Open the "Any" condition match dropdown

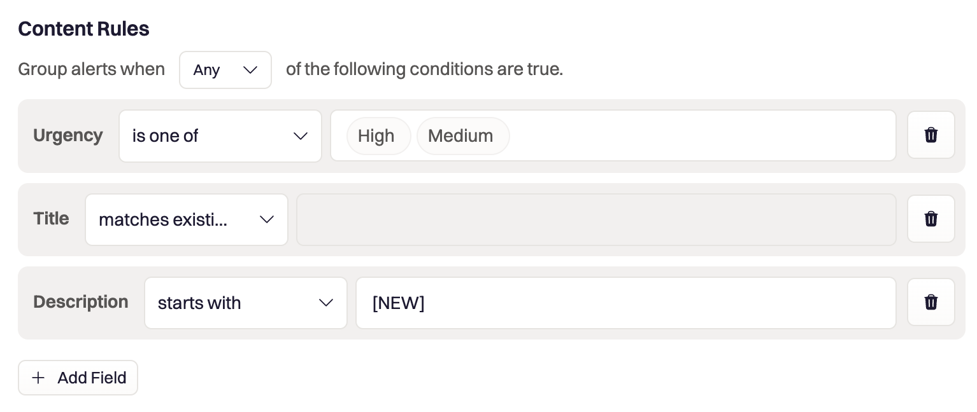[225, 70]
